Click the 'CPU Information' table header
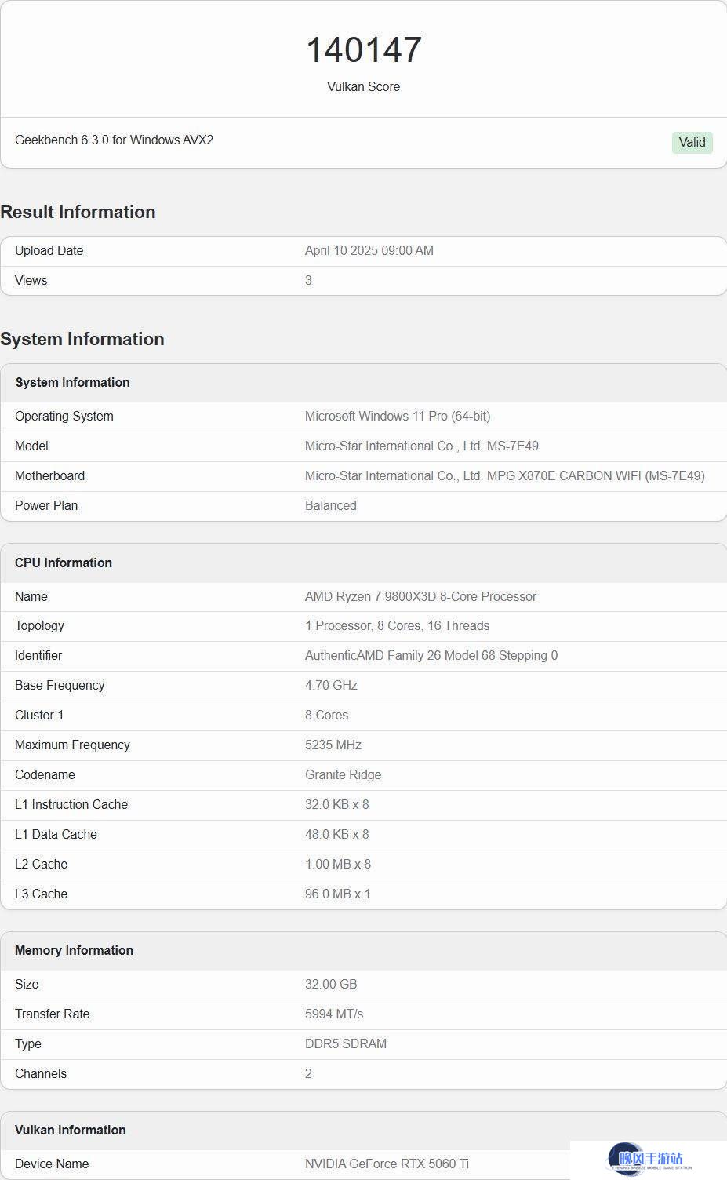Image resolution: width=727 pixels, height=1180 pixels. [64, 563]
